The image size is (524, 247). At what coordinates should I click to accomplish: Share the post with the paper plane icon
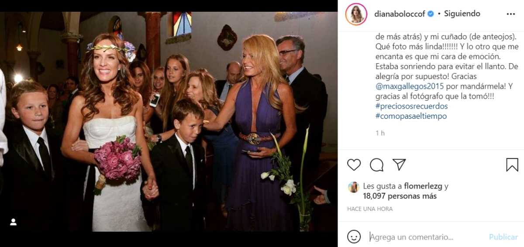399,165
